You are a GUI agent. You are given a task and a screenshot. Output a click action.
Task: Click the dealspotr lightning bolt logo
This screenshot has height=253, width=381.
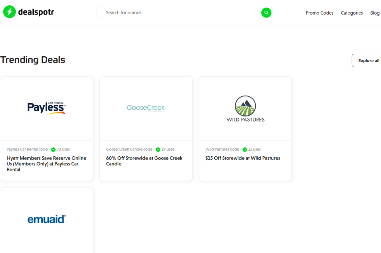point(9,12)
